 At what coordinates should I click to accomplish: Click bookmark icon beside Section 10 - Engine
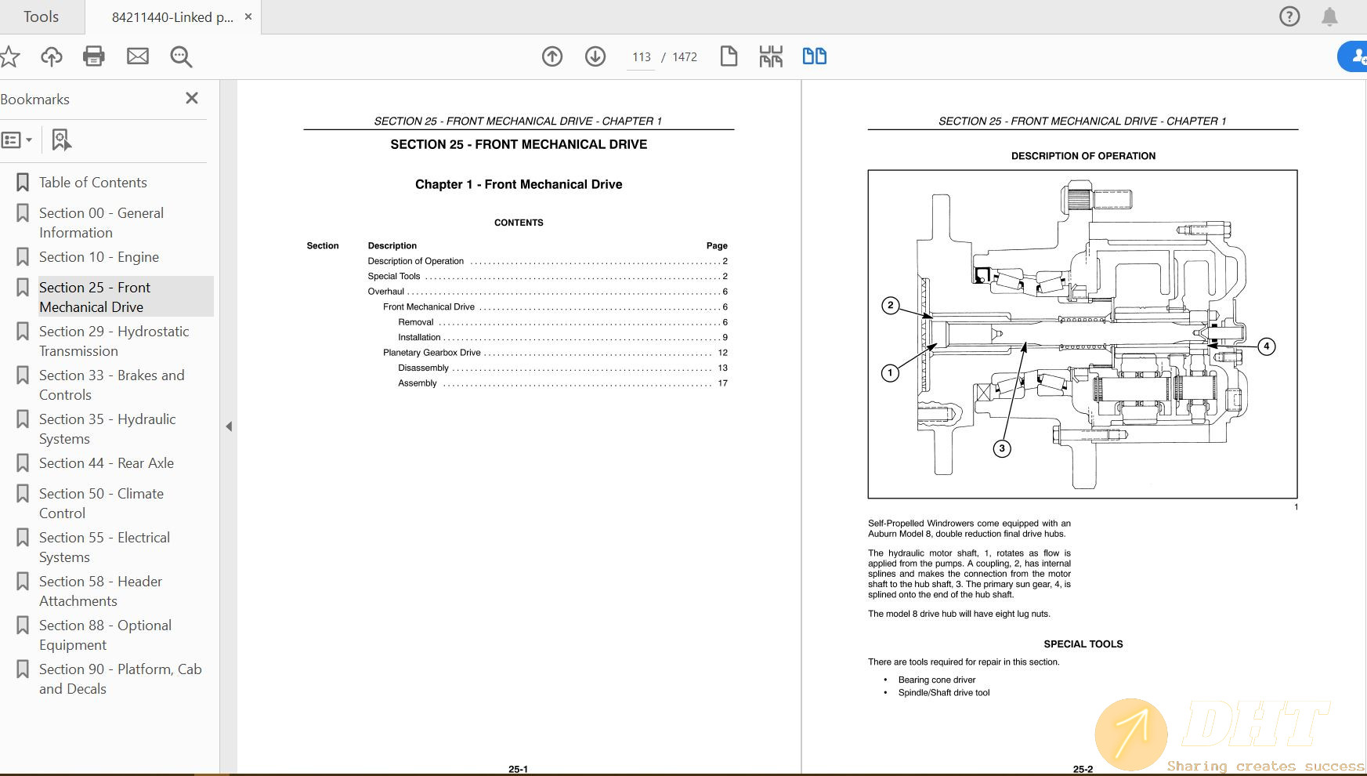23,257
